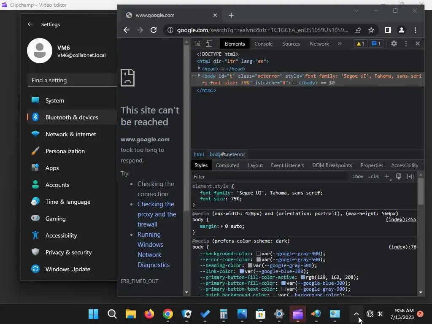Click the --error-code-color color swatch
This screenshot has height=324, width=432.
[259, 259]
